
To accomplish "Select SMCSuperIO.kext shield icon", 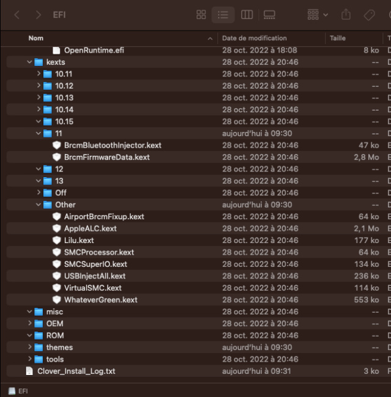I will 56,264.
